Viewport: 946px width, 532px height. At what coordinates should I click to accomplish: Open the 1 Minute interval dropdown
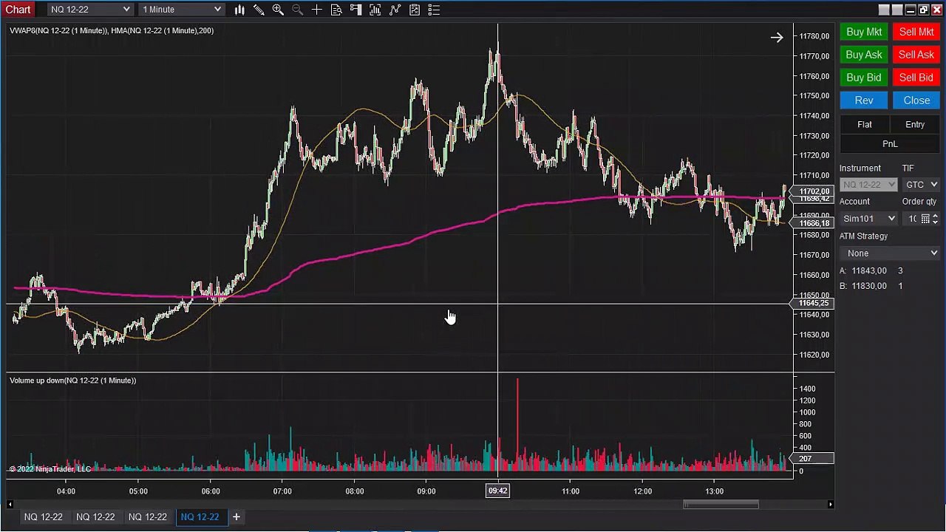182,10
